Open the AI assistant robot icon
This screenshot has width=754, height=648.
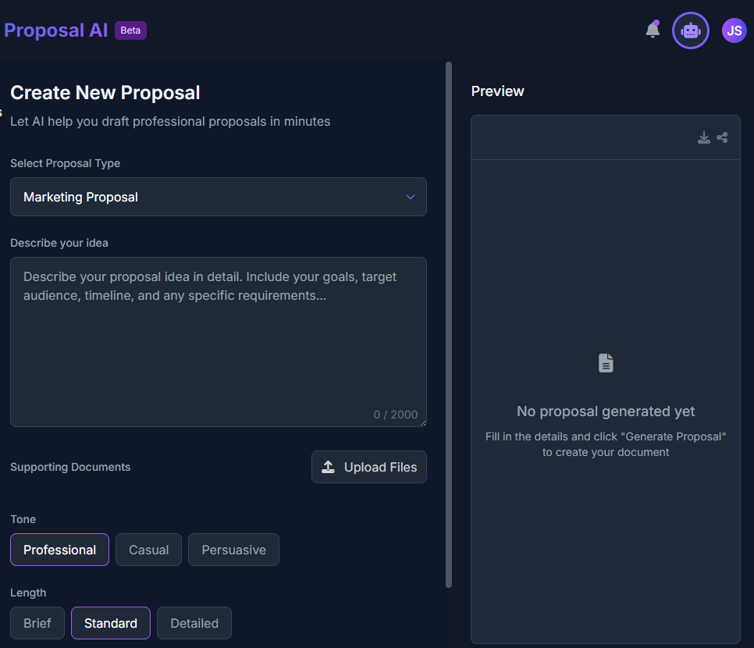pyautogui.click(x=691, y=30)
